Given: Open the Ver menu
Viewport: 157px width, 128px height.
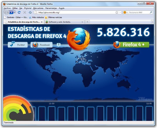Looking at the screenshot, I should pyautogui.click(x=21, y=8).
